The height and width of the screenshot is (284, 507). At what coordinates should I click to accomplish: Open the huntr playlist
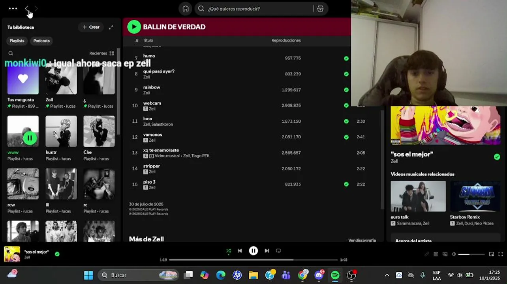coord(61,131)
